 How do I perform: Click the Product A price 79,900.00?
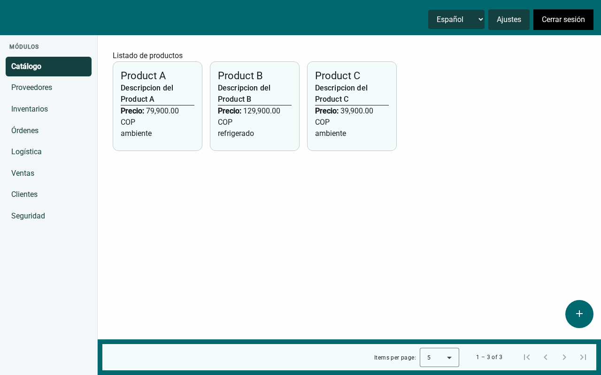coord(162,111)
